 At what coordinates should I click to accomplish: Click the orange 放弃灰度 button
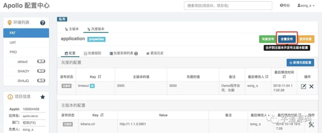[x=306, y=39]
